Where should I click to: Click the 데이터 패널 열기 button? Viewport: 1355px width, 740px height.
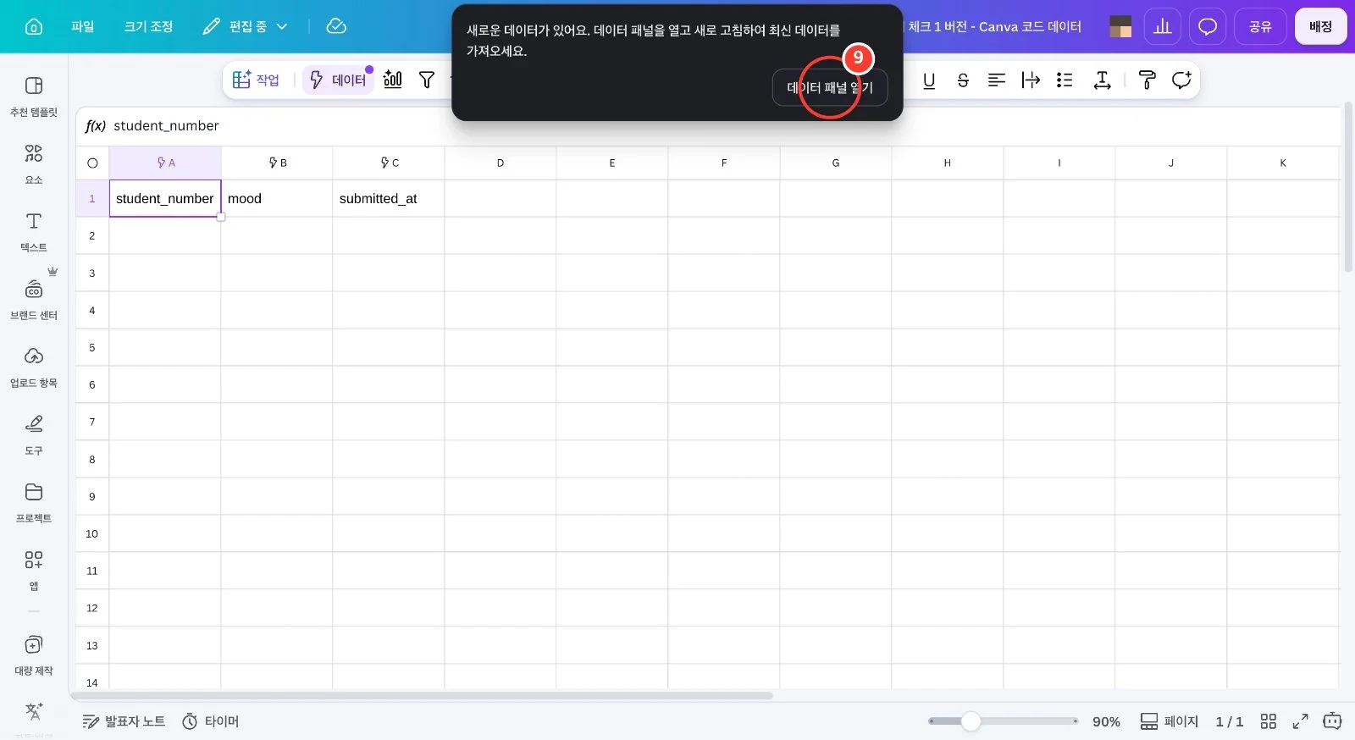pyautogui.click(x=830, y=87)
